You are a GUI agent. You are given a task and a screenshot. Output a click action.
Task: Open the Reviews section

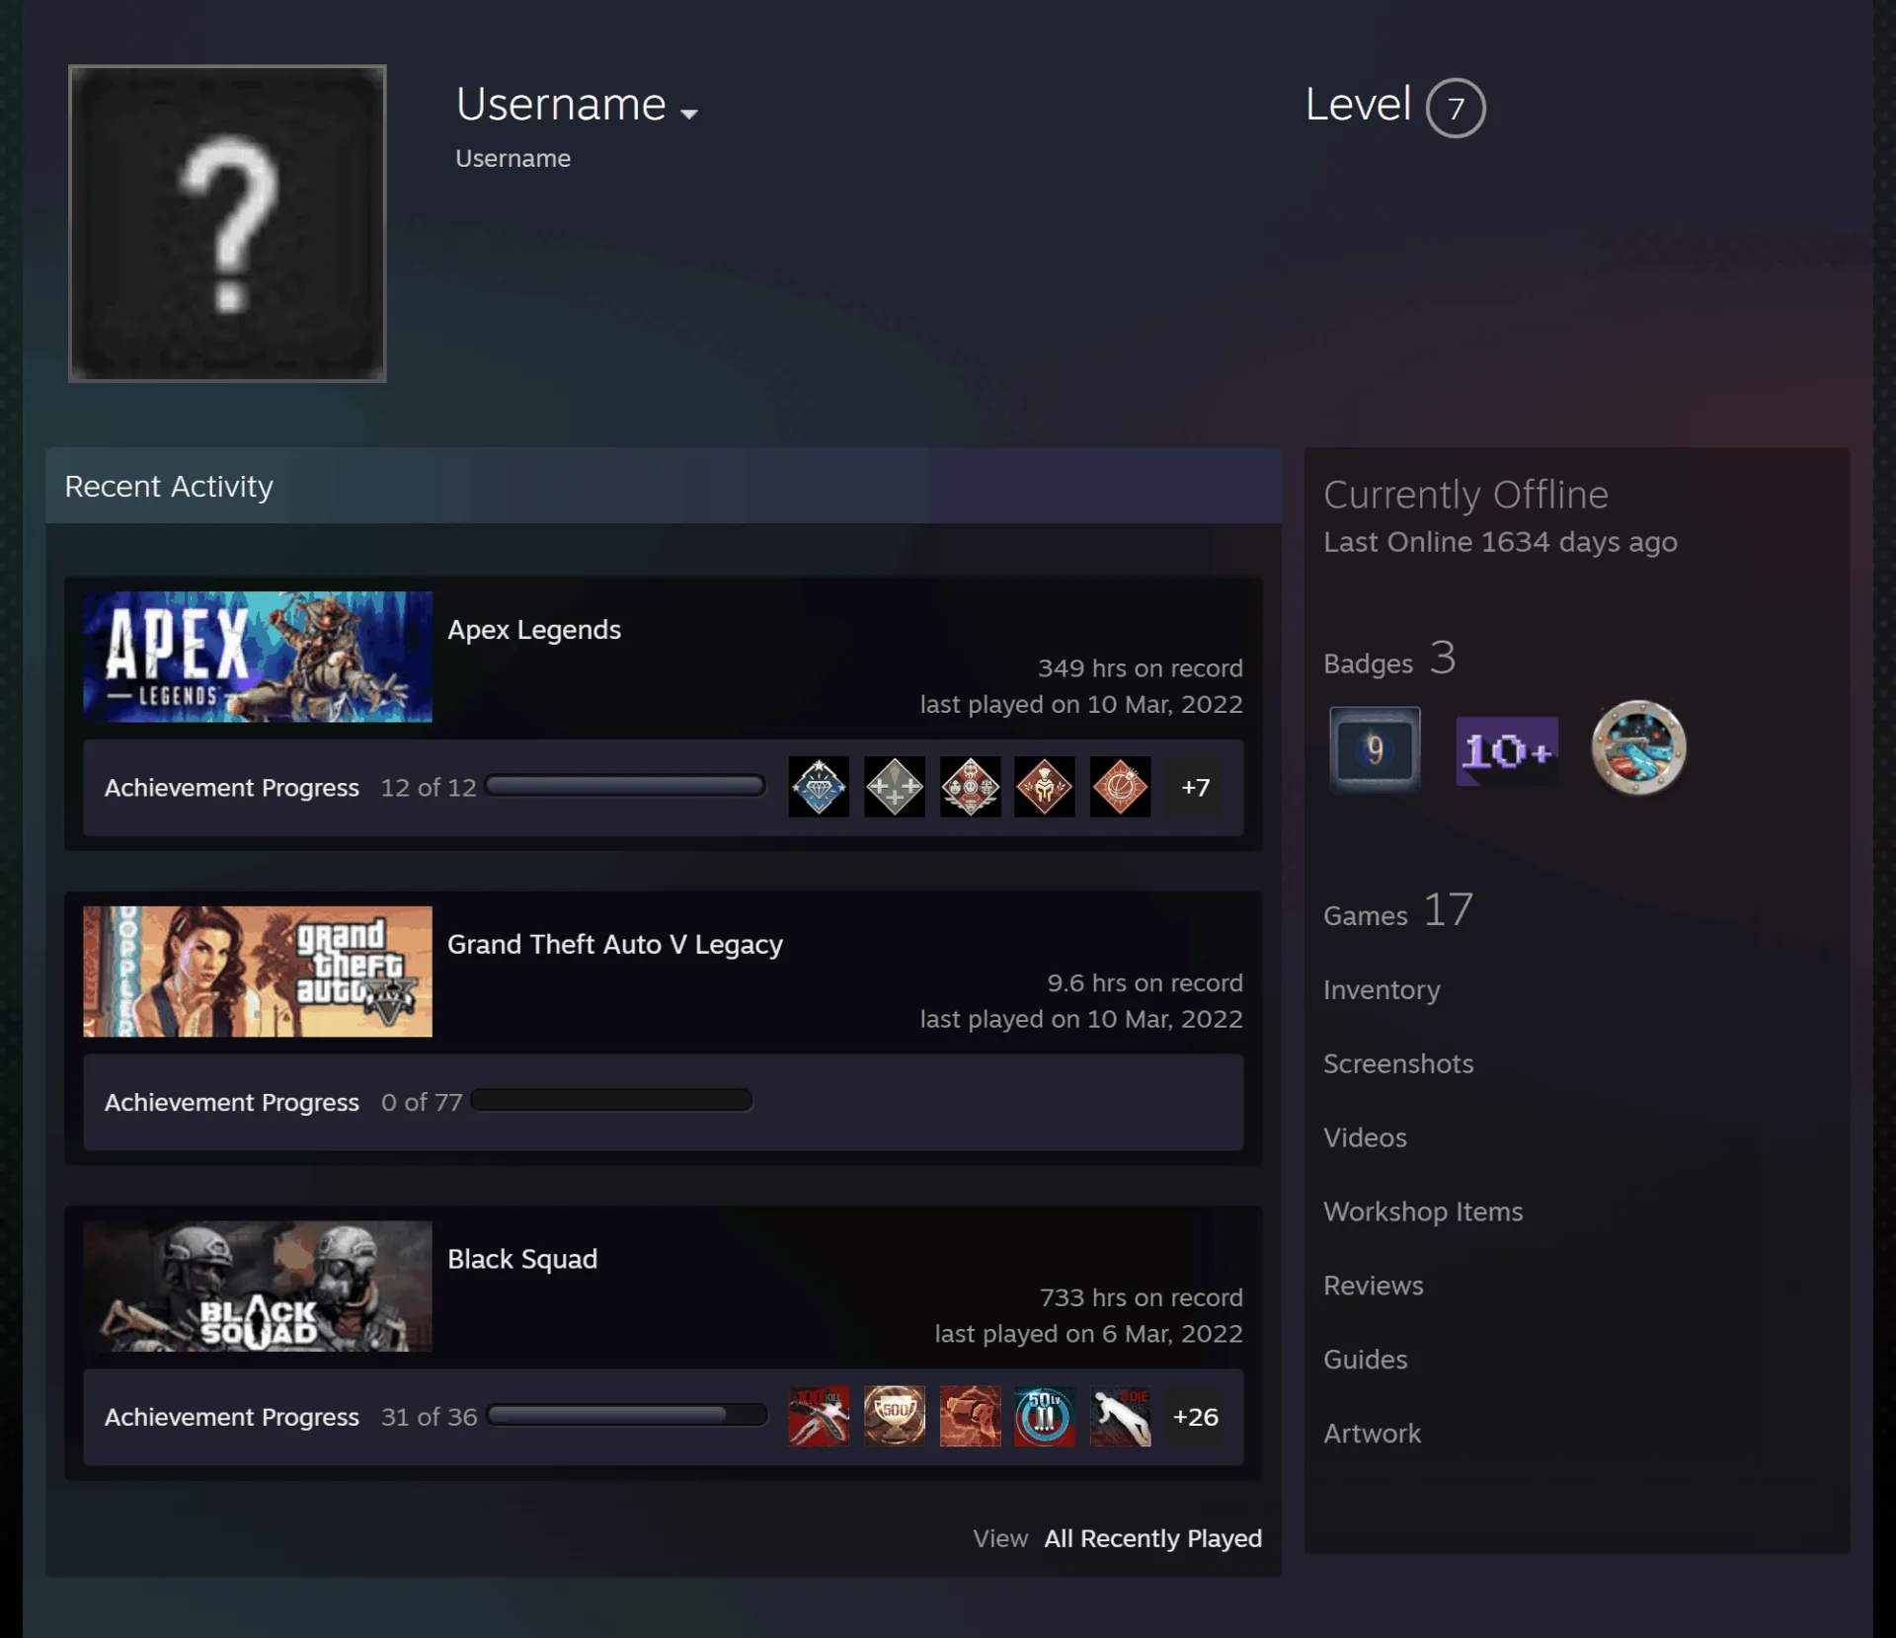point(1374,1286)
